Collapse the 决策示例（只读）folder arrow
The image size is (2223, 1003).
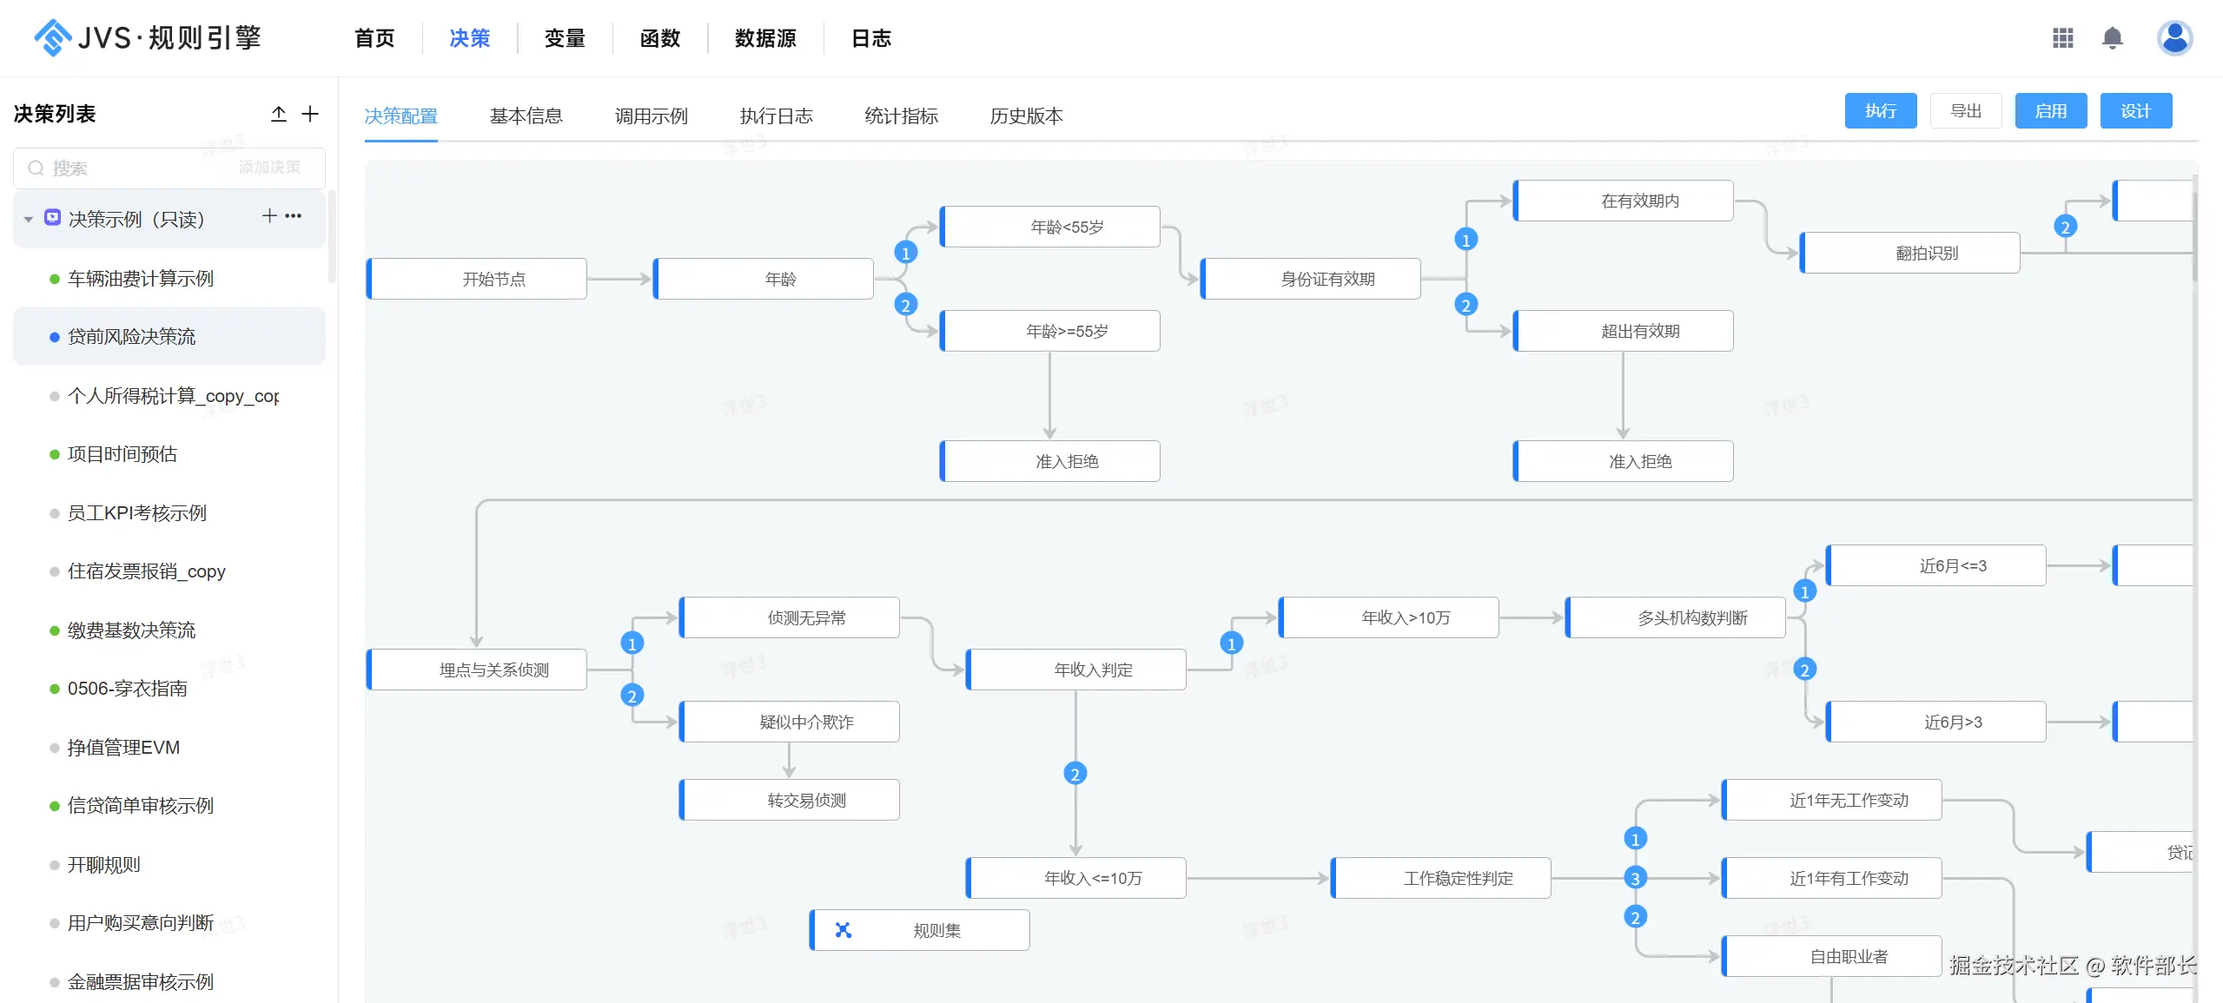click(x=29, y=220)
